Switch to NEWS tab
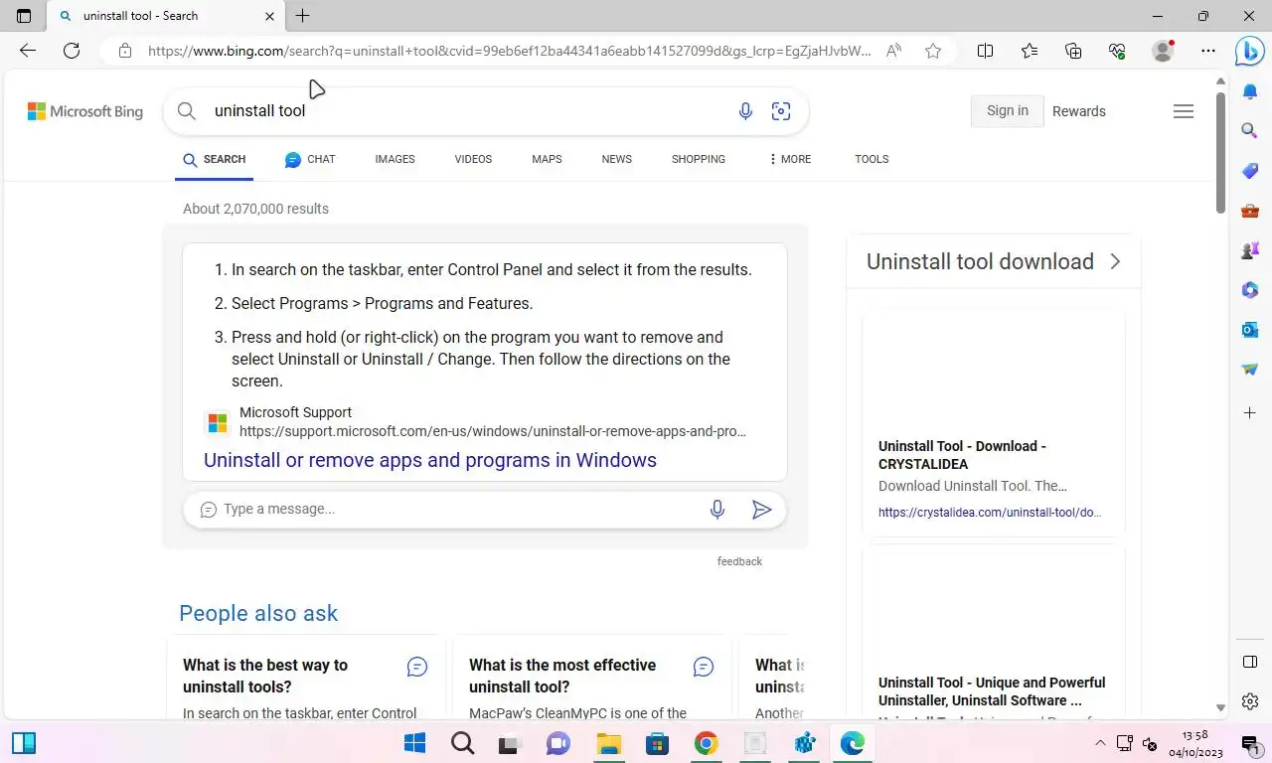The width and height of the screenshot is (1272, 763). coord(616,159)
